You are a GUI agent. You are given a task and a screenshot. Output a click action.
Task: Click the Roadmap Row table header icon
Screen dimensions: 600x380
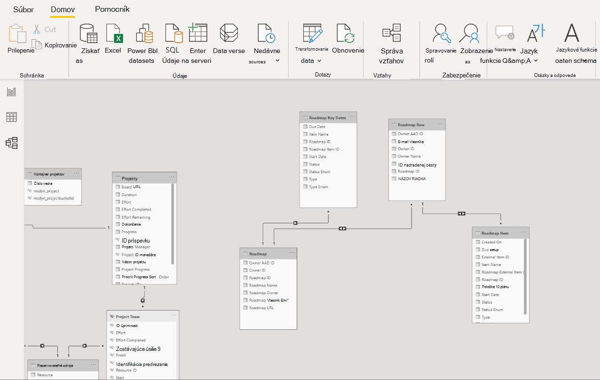[x=394, y=125]
